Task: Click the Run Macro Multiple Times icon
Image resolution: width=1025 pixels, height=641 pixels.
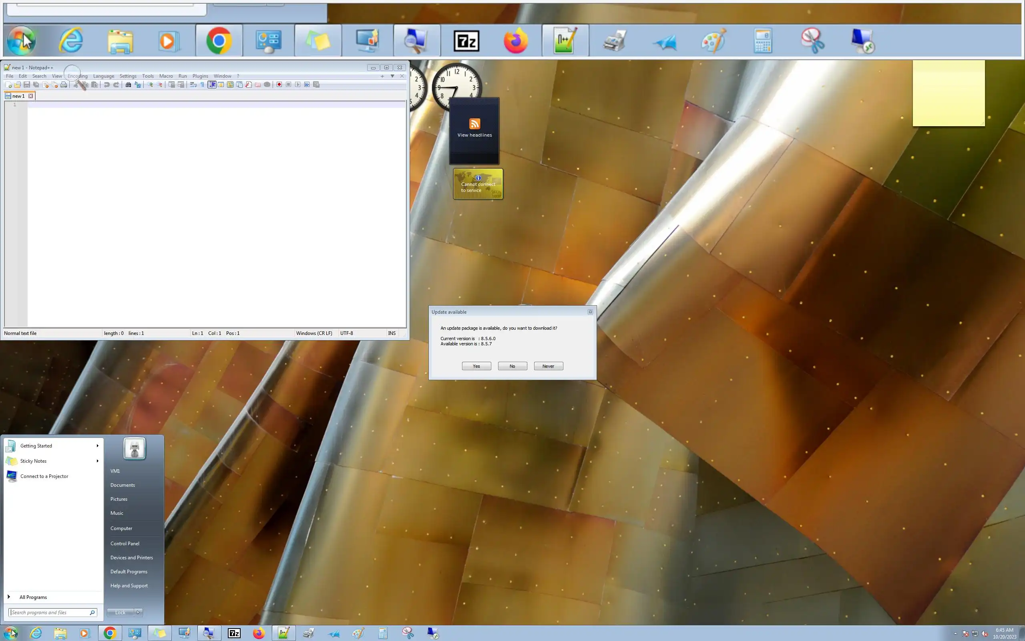Action: (x=307, y=85)
